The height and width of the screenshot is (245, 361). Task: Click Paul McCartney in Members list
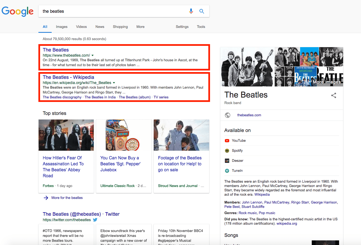(x=277, y=202)
